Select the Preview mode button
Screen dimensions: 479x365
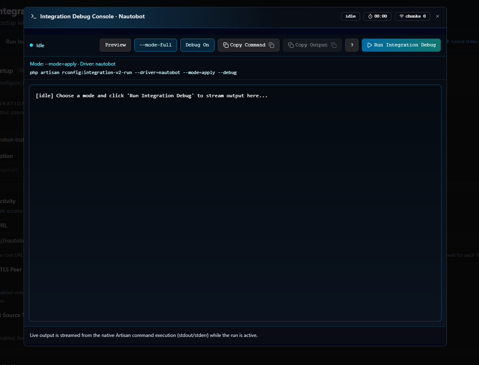(116, 45)
